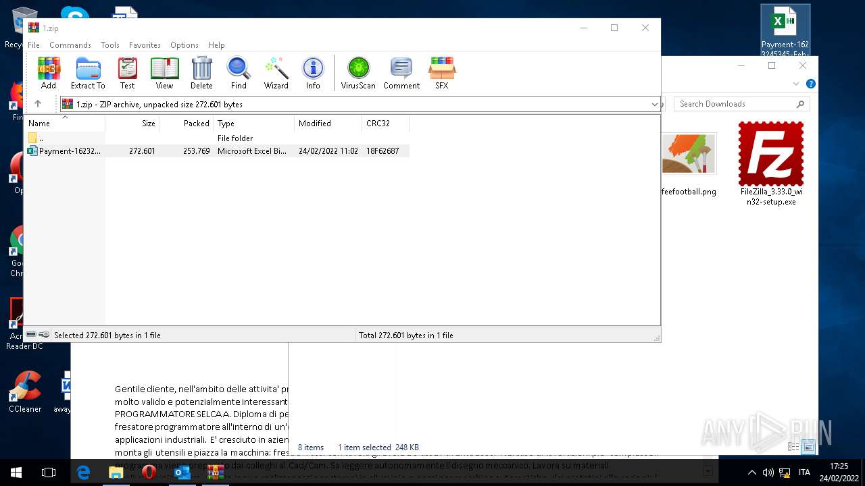The height and width of the screenshot is (486, 865).
Task: Open the Help menu
Action: (216, 45)
